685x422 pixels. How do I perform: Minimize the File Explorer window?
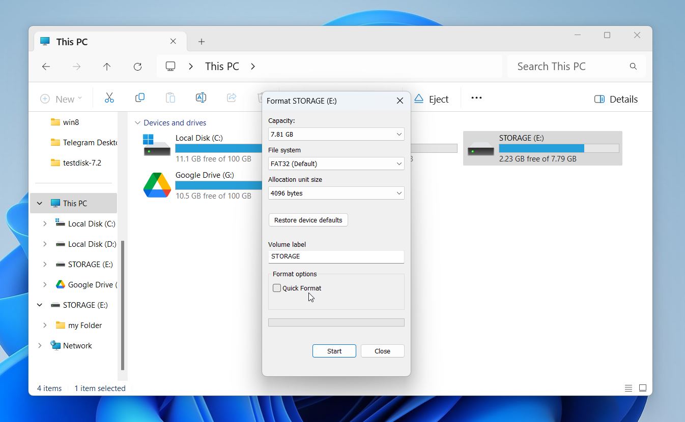tap(578, 35)
